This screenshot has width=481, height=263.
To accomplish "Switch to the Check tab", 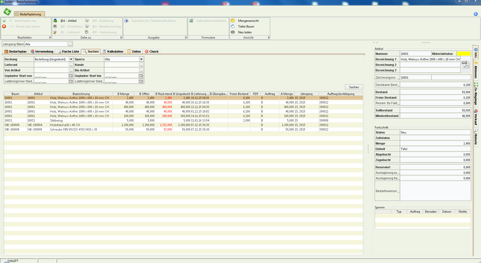I will pos(152,51).
